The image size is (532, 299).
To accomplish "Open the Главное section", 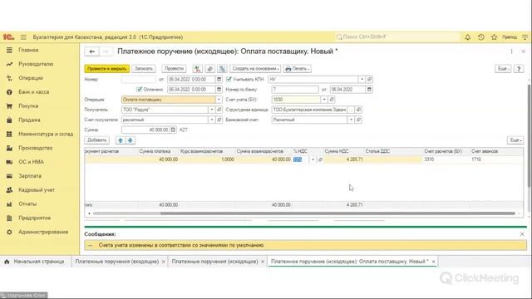I will click(x=28, y=50).
